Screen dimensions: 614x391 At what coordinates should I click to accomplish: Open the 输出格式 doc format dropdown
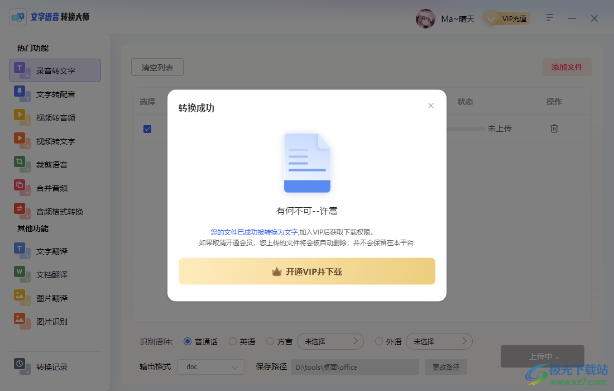tap(210, 367)
